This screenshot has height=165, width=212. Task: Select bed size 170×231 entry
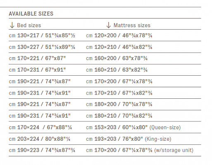[x=37, y=70]
